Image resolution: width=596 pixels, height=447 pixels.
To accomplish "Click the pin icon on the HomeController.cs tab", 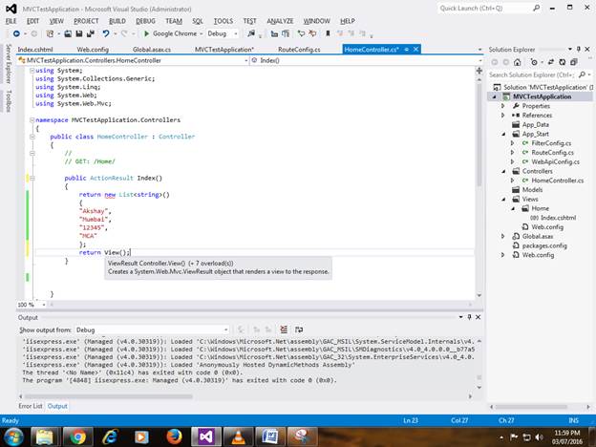I will coord(407,50).
